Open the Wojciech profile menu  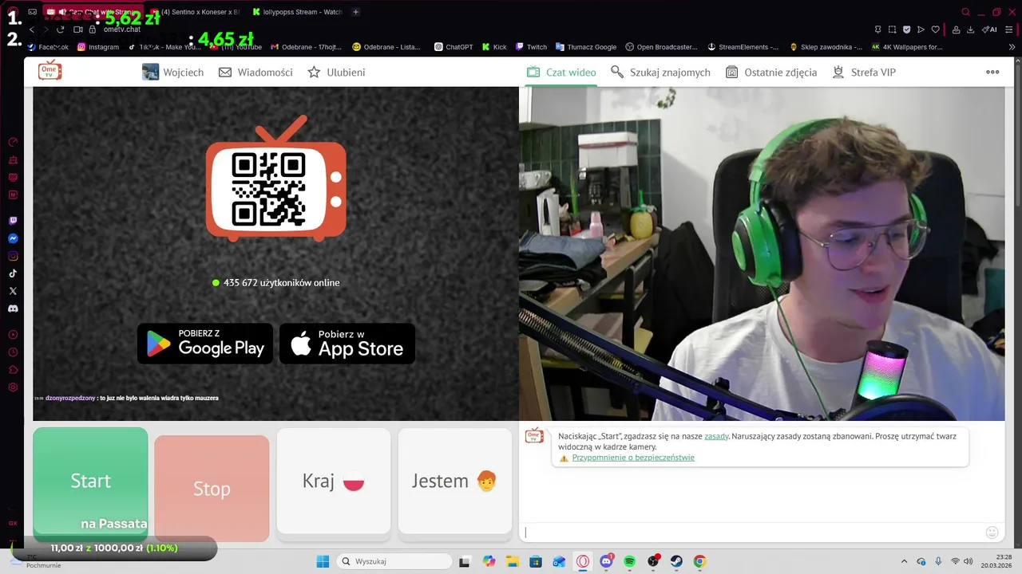(172, 72)
